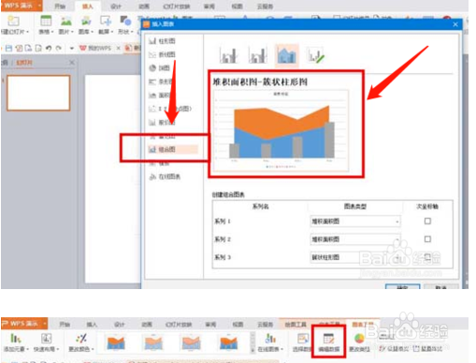
Task: Click the shapes (形状) icon in the insert ribbon
Action: [125, 21]
